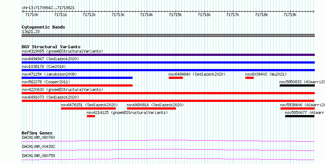The height and width of the screenshot is (164, 325).
Task: Click the ruler's left arrow end
Action: click(x=23, y=12)
